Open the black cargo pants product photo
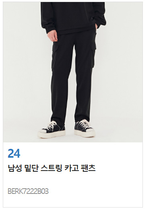 coord(73,72)
